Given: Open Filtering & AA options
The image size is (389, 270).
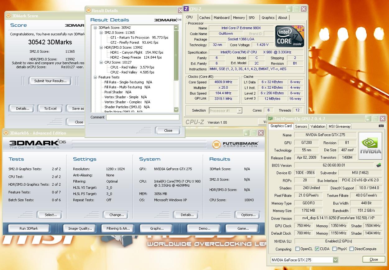Looking at the screenshot, I should (118, 228).
